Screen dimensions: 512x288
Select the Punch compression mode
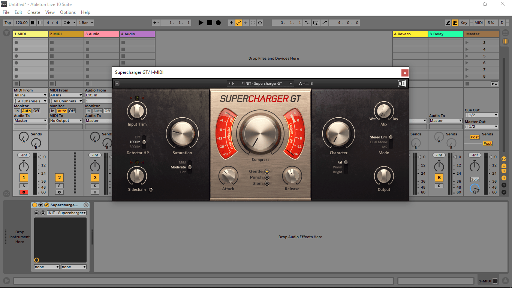[267, 177]
